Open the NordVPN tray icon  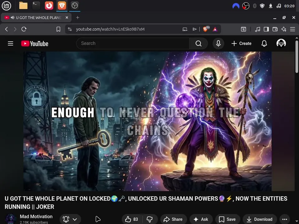pyautogui.click(x=236, y=6)
